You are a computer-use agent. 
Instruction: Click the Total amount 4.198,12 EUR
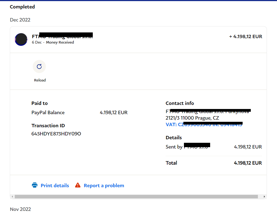(x=248, y=163)
